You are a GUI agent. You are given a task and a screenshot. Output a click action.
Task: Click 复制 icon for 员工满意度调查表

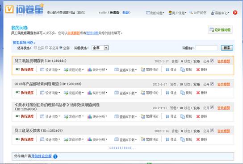tap(183, 70)
